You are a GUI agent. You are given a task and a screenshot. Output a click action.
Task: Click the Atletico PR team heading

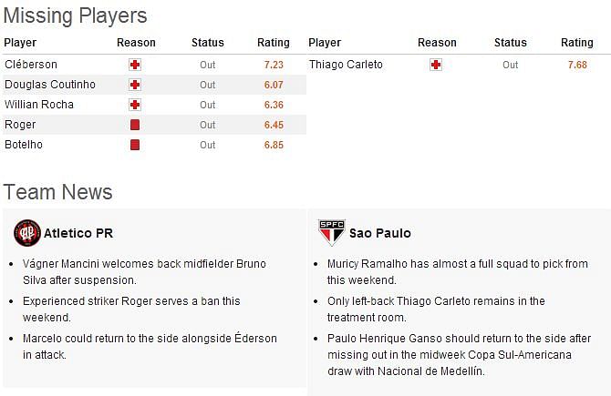(x=78, y=233)
